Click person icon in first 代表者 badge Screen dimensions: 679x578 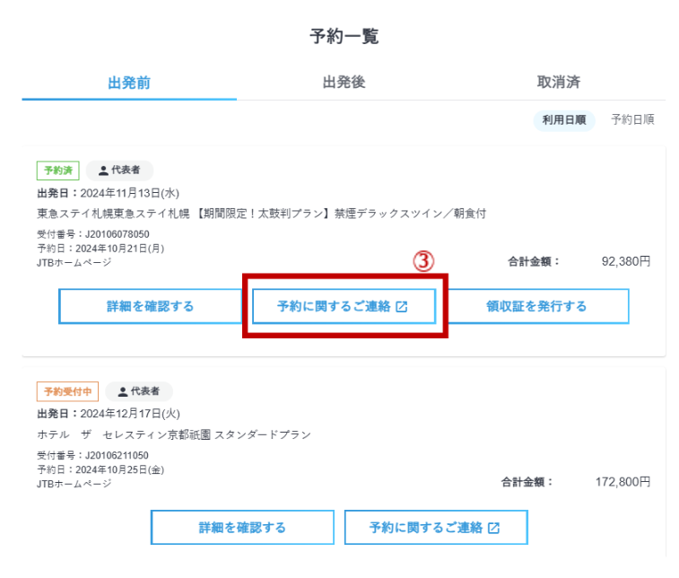click(x=103, y=170)
